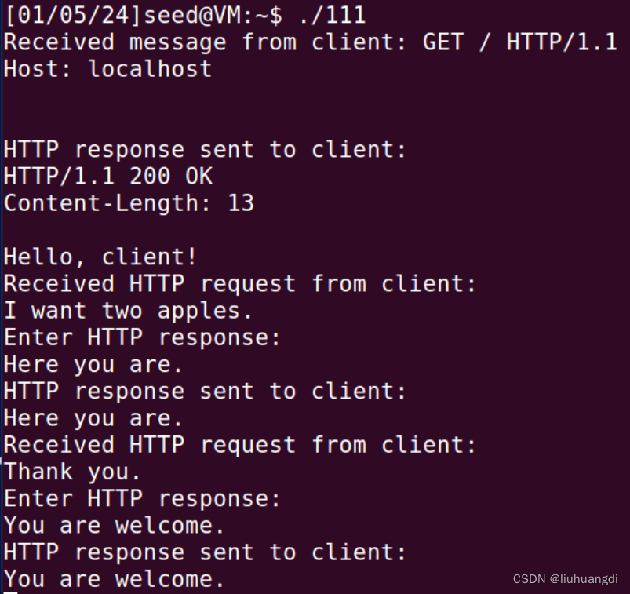Image resolution: width=630 pixels, height=594 pixels.
Task: Click the 'Hello, client!' line
Action: point(100,257)
